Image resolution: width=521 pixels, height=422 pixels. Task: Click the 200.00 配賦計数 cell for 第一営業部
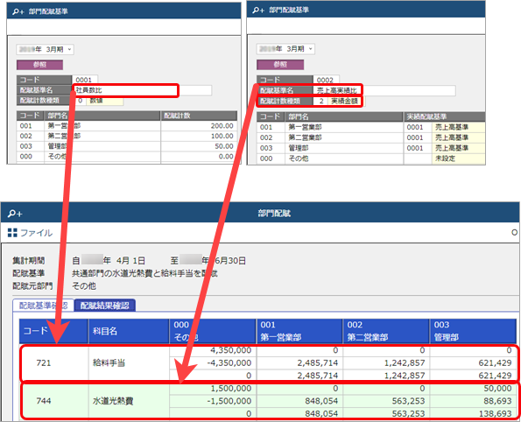coord(199,126)
